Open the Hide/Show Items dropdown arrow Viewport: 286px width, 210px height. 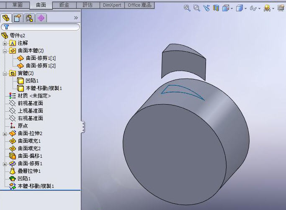pos(259,8)
